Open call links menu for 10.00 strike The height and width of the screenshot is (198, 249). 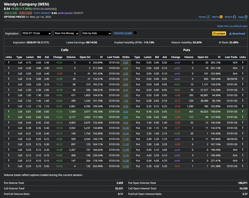click(x=9, y=128)
